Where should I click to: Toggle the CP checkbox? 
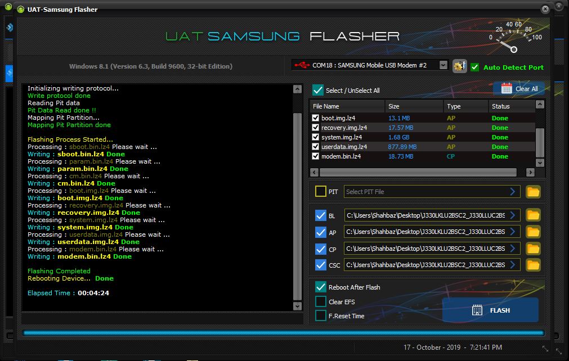(321, 249)
